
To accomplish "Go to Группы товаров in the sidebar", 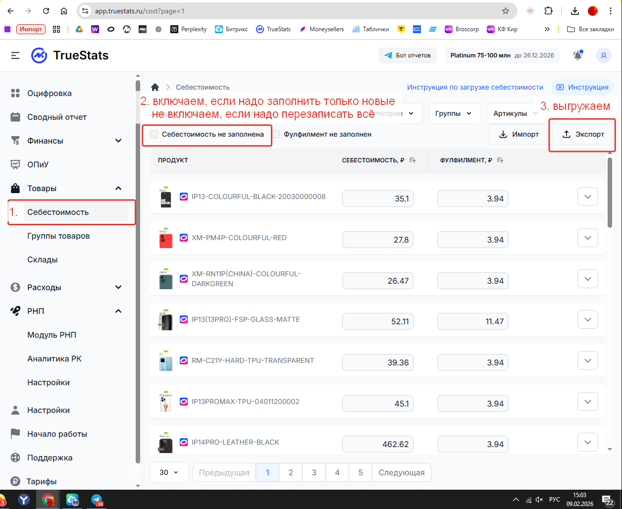I will click(x=58, y=236).
